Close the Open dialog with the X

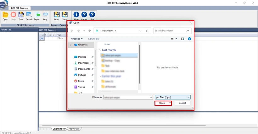[191, 23]
